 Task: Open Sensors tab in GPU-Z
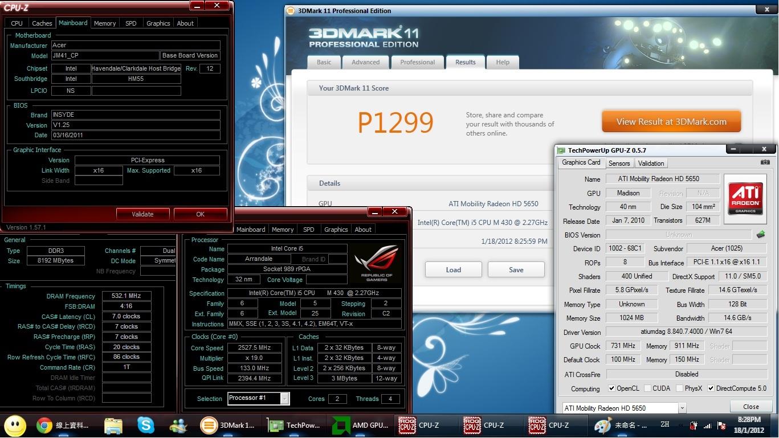pos(619,163)
